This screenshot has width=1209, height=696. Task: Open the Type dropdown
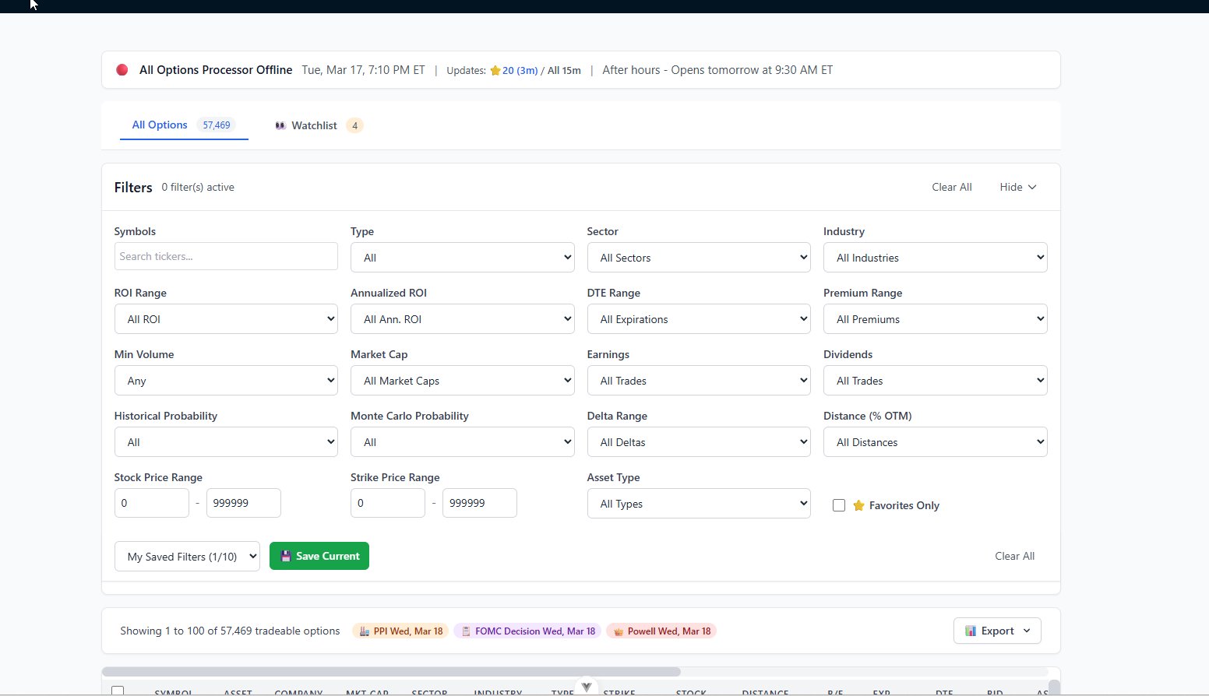(463, 258)
